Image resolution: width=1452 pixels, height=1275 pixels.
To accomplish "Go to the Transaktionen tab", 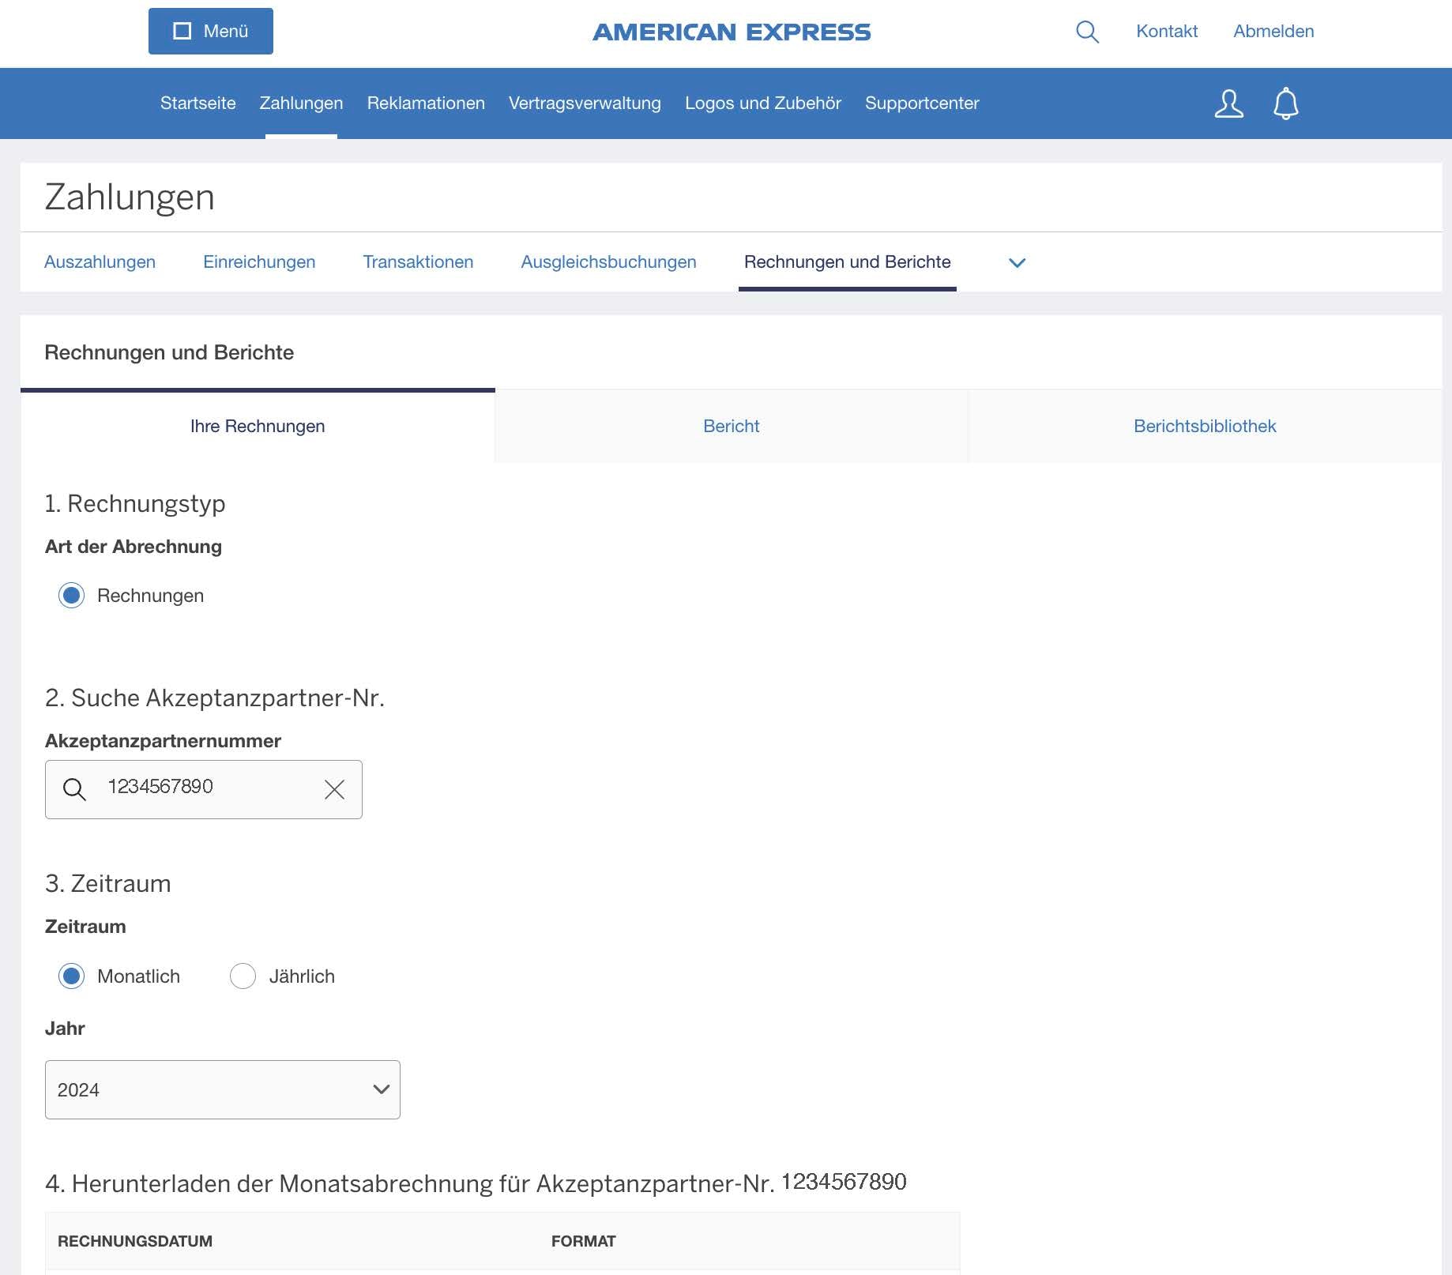I will 418,262.
